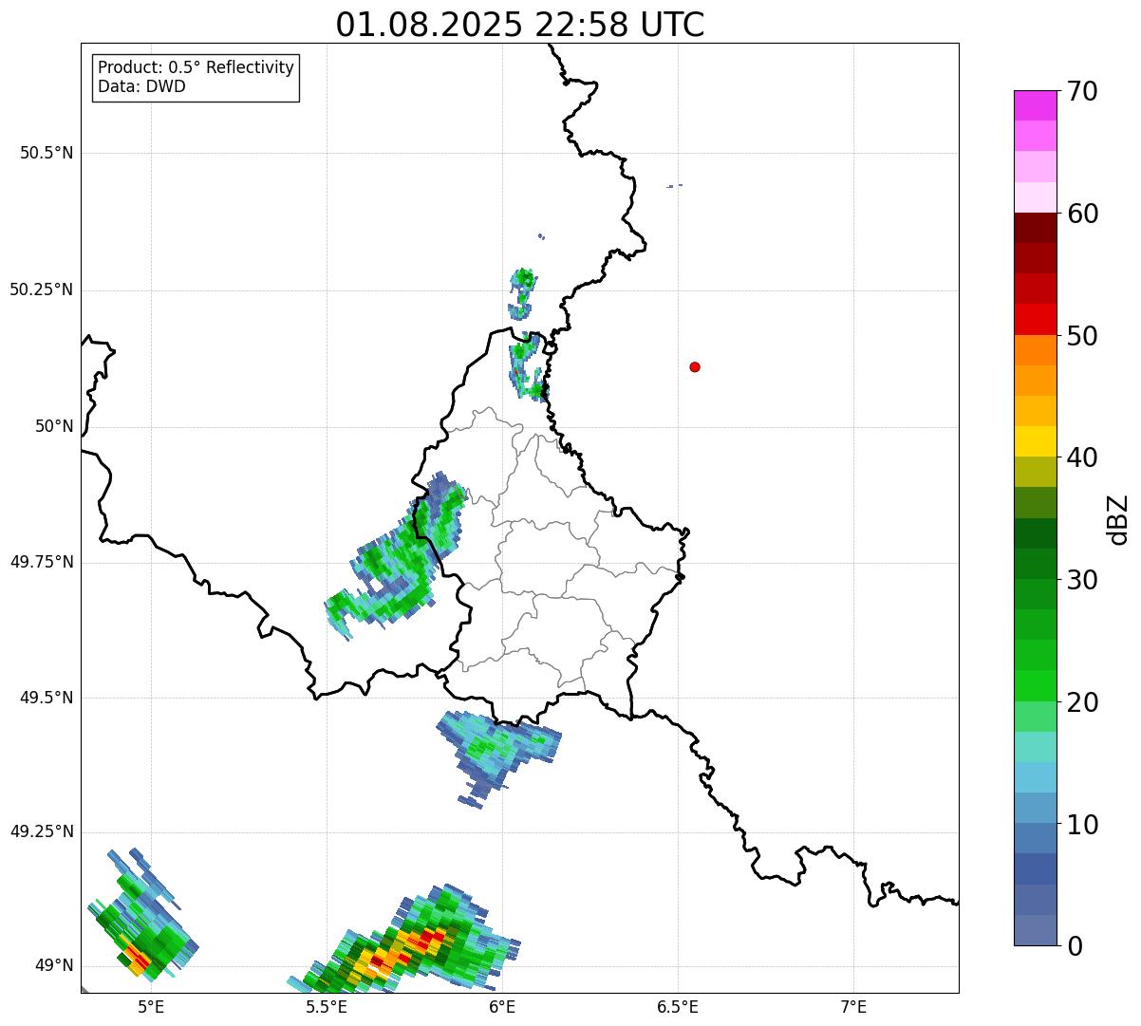Click the orange swatch just below 50 dBZ
Screen dimensions: 1141x1026
click(x=1035, y=350)
